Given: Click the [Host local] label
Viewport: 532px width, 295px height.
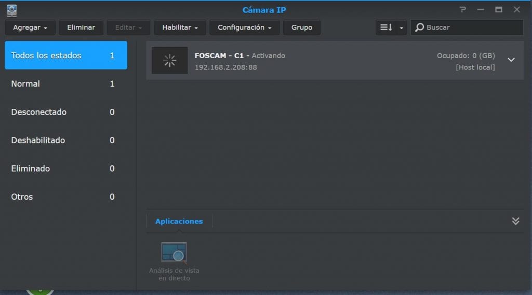Looking at the screenshot, I should point(475,67).
